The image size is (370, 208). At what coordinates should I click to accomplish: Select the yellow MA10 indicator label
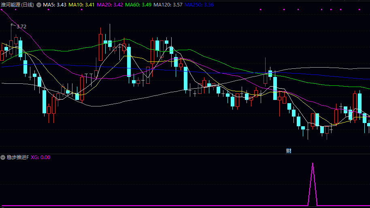[82, 5]
